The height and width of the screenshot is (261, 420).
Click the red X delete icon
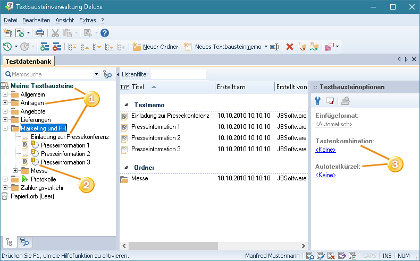tap(290, 47)
